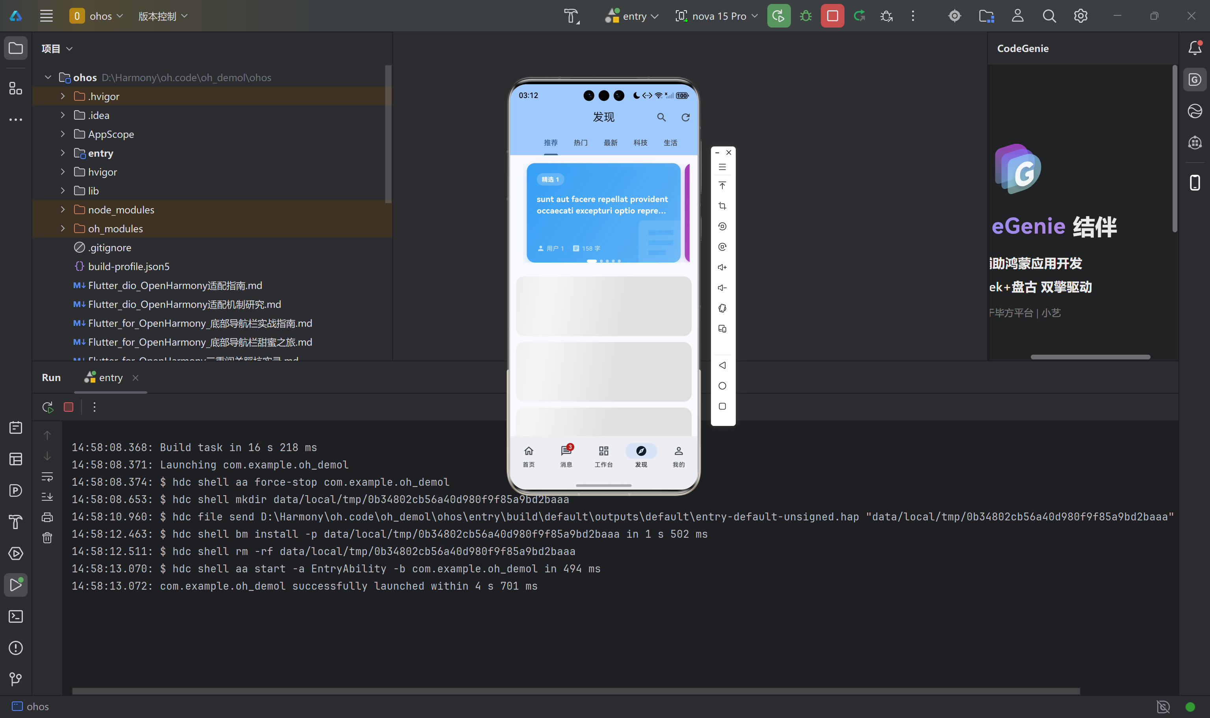Screen dimensions: 1210x718
Task: Click the refresh icon in phone app header
Action: coord(685,117)
